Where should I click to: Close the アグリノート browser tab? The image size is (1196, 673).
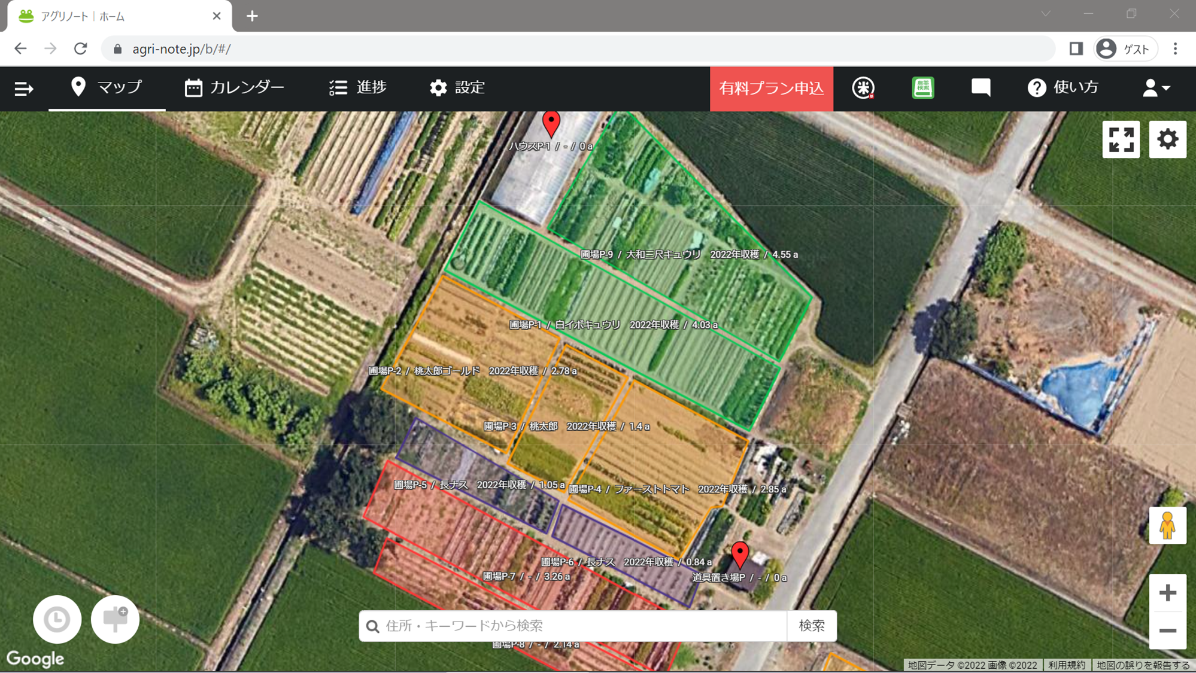217,16
